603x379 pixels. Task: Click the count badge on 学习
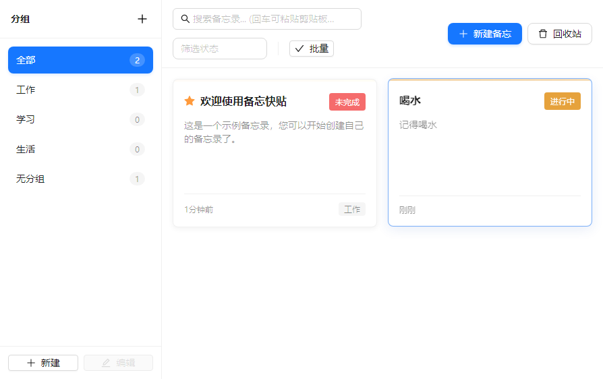pyautogui.click(x=137, y=119)
